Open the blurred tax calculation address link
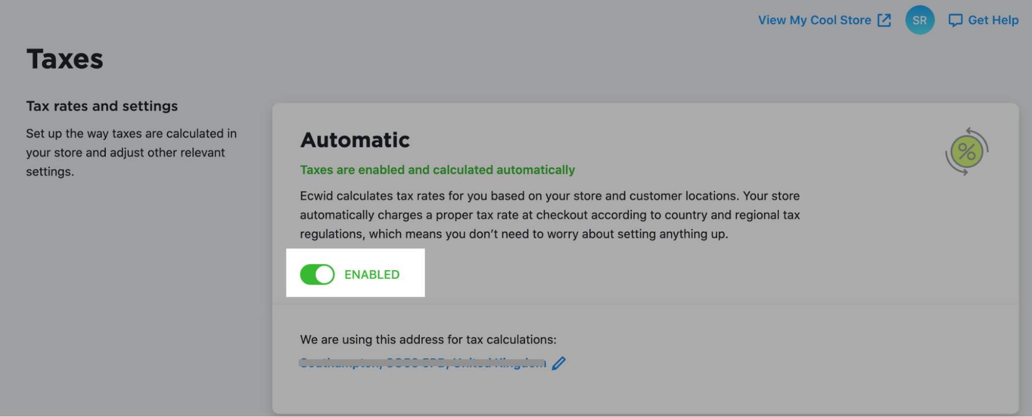 pos(422,363)
